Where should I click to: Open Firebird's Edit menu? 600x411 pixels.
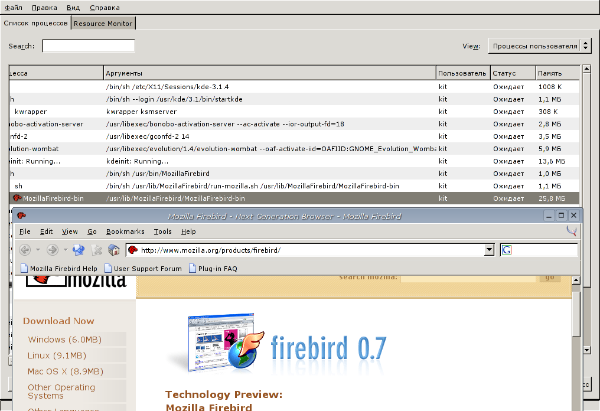[46, 231]
